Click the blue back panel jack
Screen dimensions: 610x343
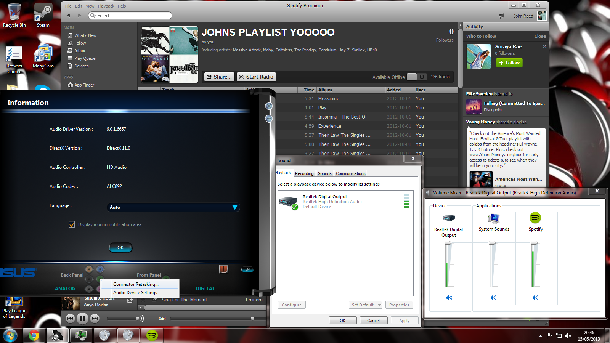[x=100, y=269]
